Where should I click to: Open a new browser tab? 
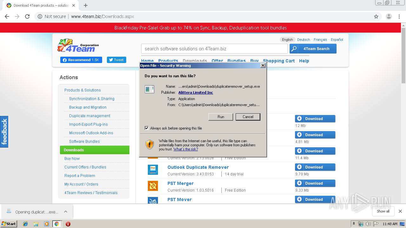(86, 5)
